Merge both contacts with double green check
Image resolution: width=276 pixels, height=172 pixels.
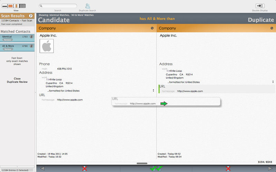pos(156,169)
